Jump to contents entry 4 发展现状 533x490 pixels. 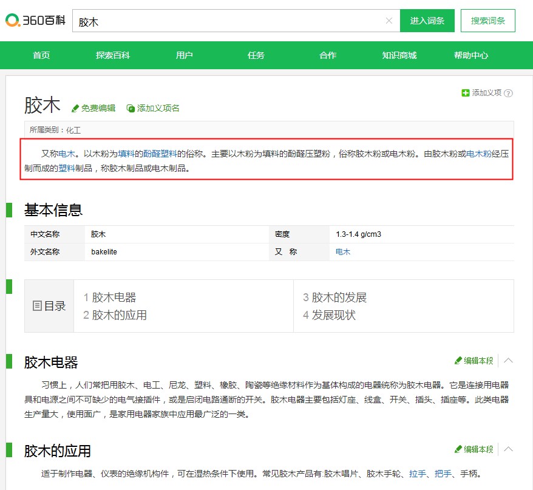pos(330,315)
